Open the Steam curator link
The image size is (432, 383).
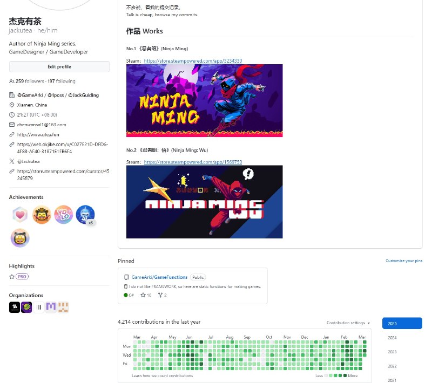point(63,175)
